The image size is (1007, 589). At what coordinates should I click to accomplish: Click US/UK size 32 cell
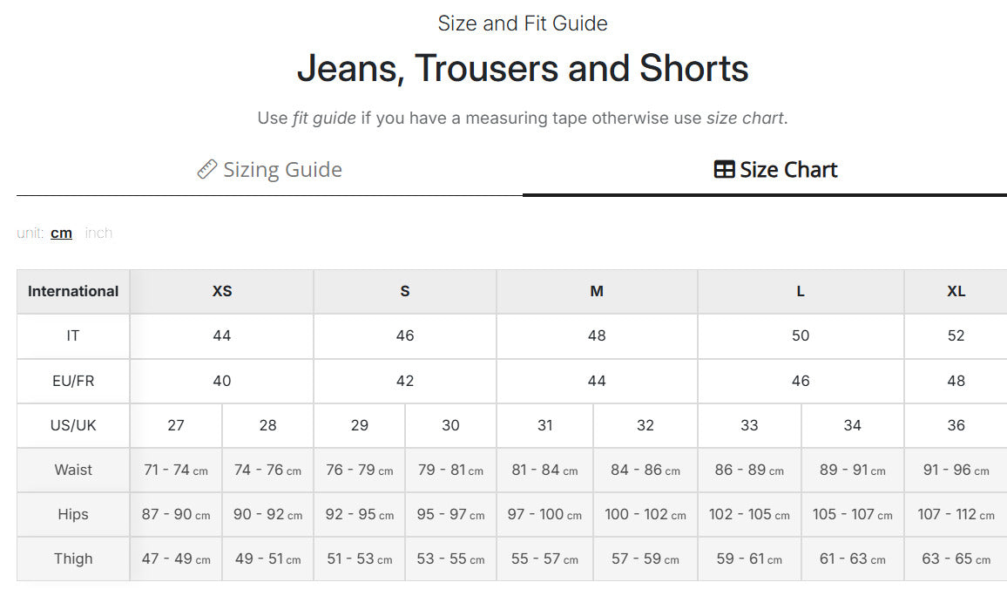(x=645, y=425)
